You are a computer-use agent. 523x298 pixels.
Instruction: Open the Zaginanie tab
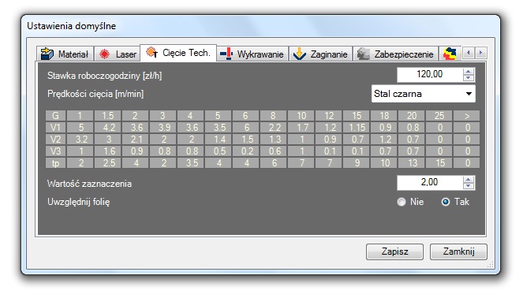tap(320, 54)
